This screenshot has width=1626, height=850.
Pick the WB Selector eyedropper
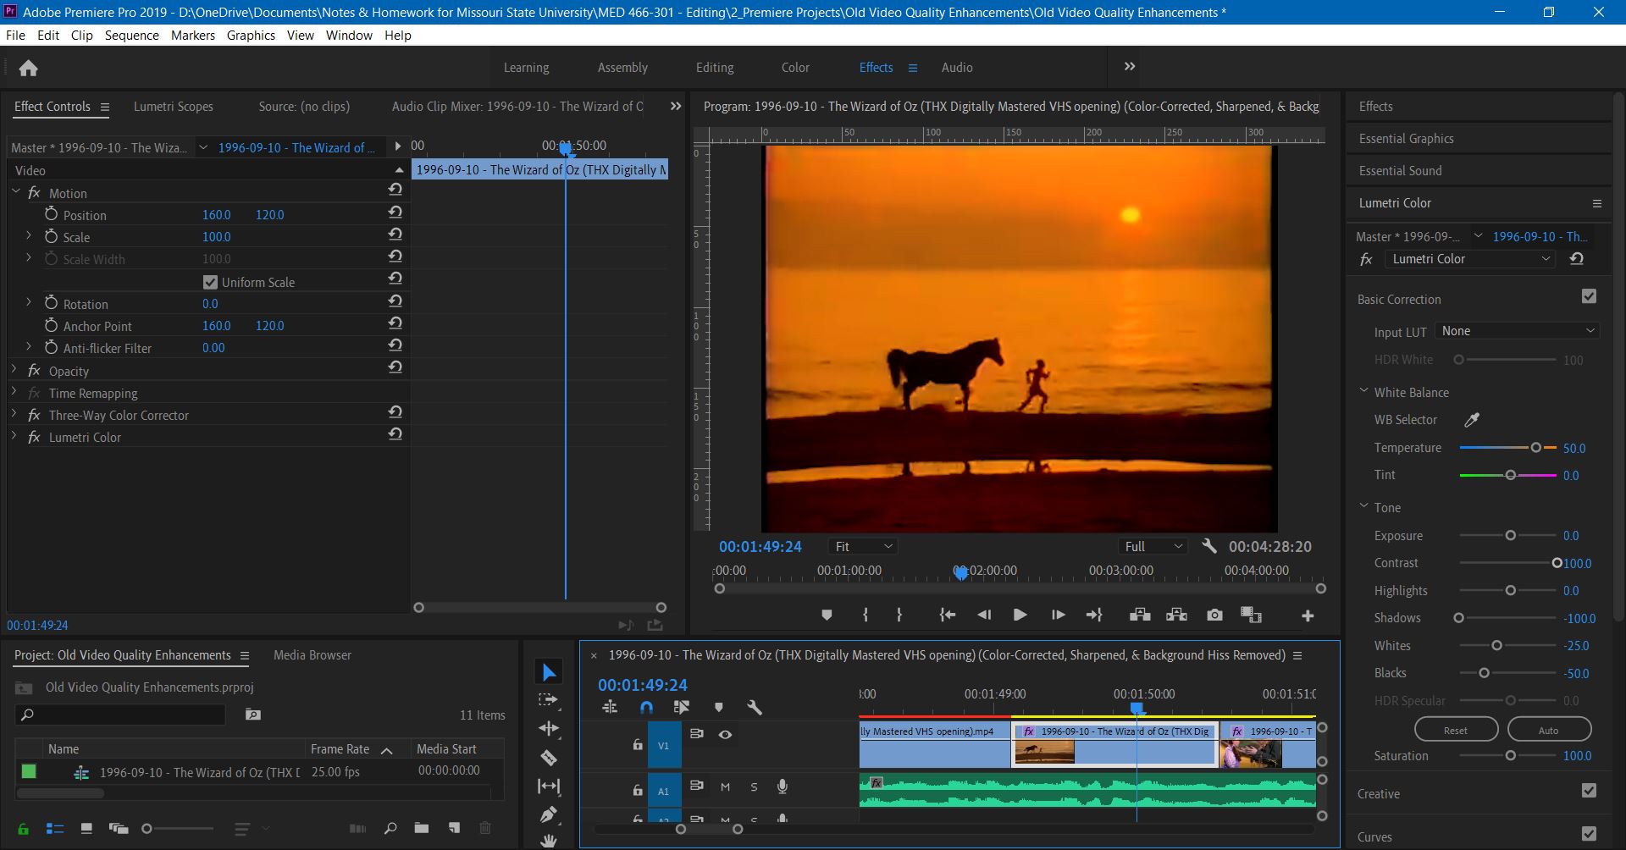[x=1472, y=420]
